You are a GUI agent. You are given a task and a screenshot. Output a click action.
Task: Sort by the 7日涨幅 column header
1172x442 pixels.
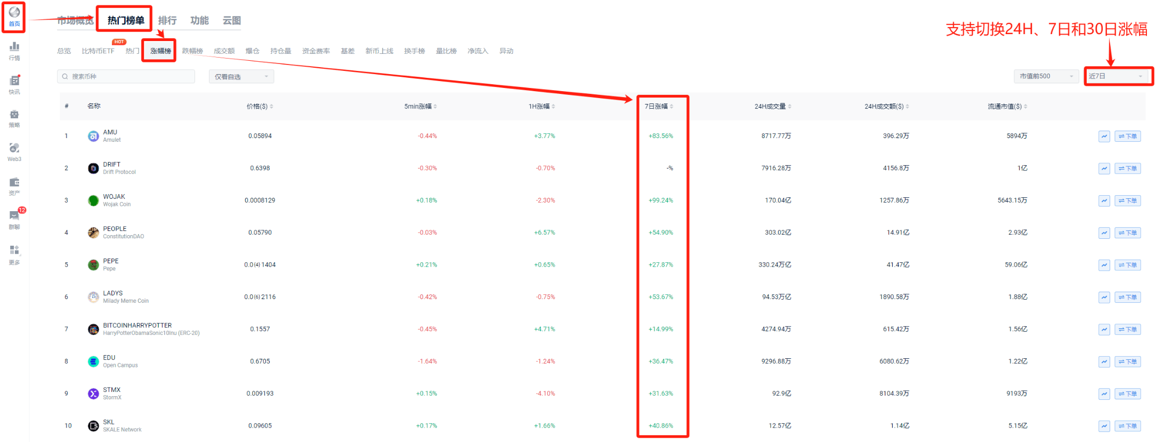659,107
